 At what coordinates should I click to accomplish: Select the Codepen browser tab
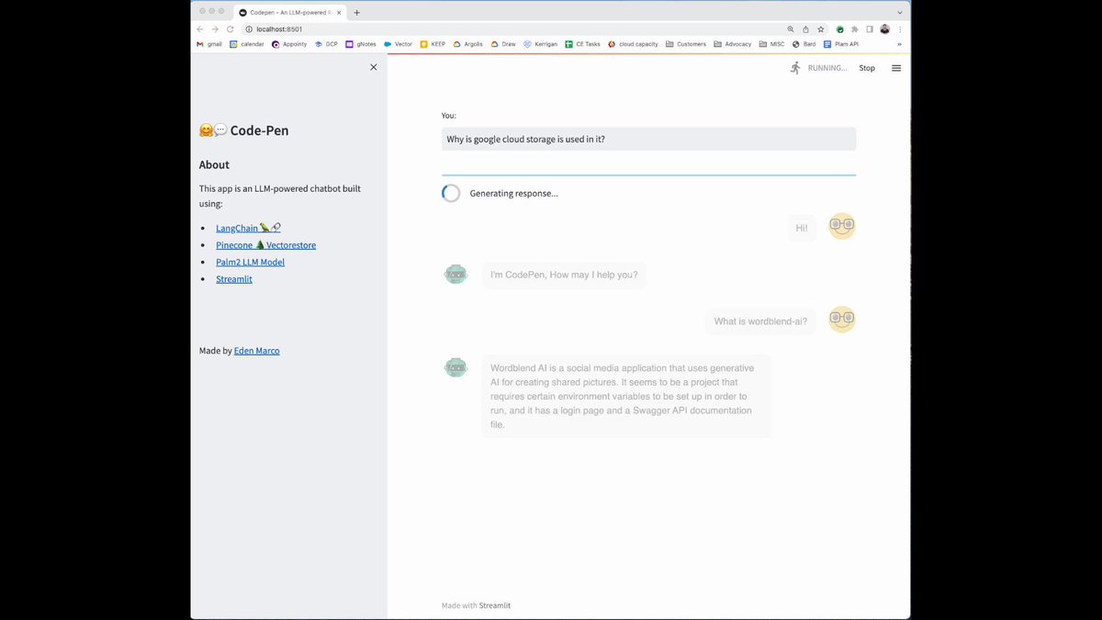(x=290, y=13)
